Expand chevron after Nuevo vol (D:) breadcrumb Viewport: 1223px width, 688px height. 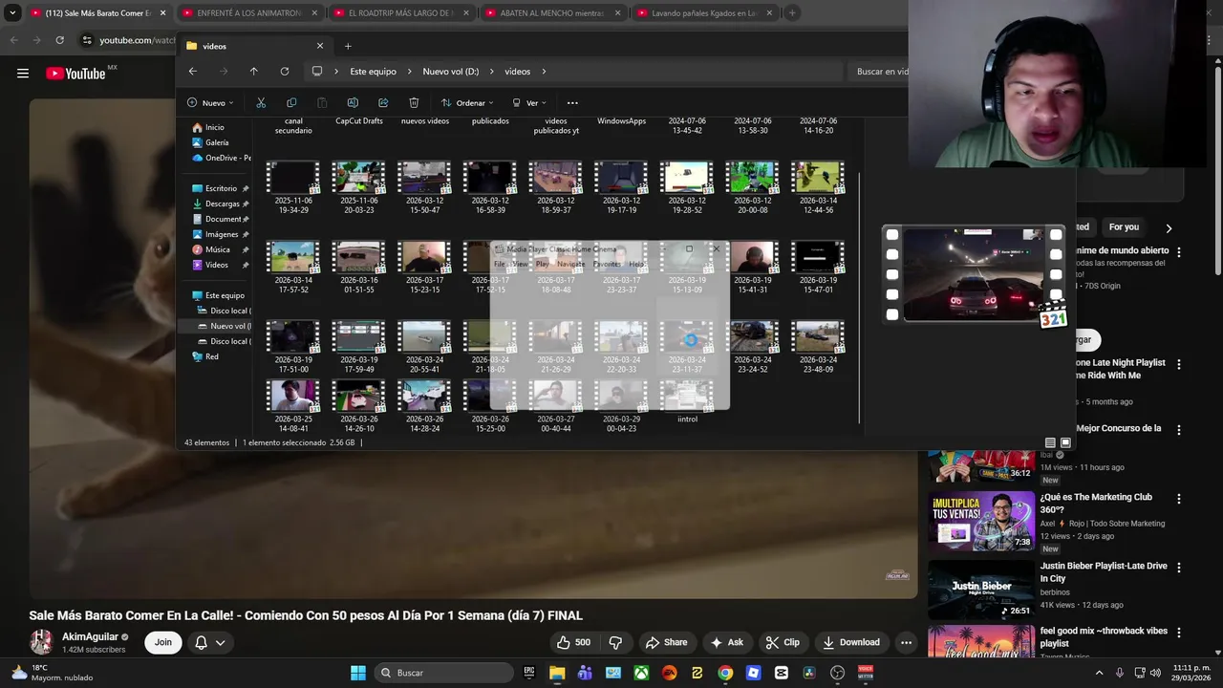coord(491,72)
